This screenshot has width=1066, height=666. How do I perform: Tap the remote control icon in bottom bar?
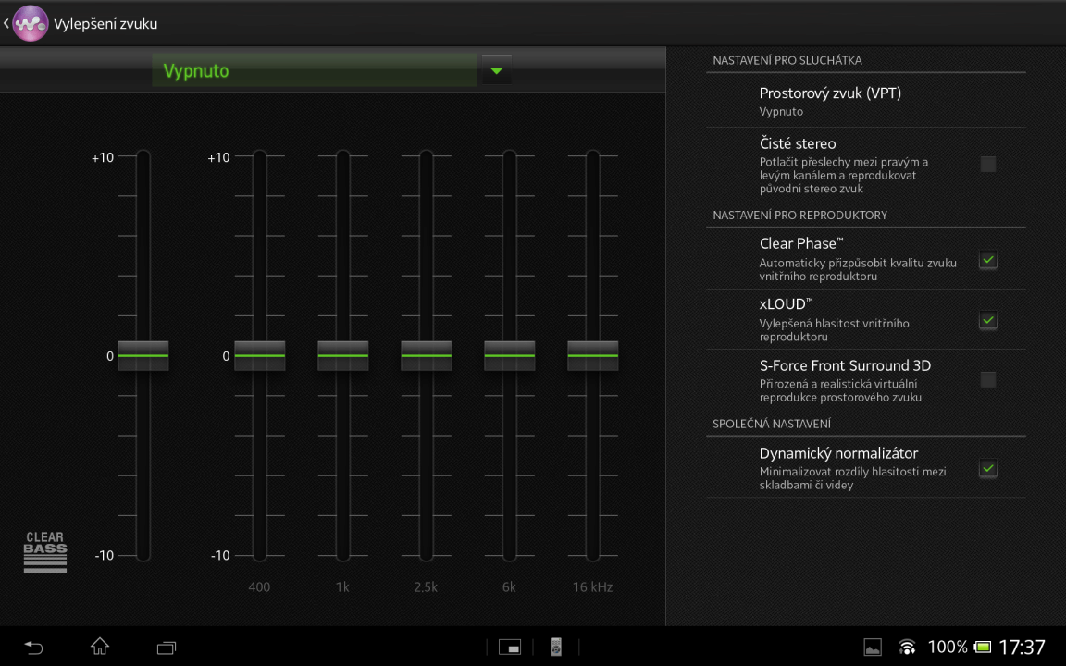pos(555,647)
